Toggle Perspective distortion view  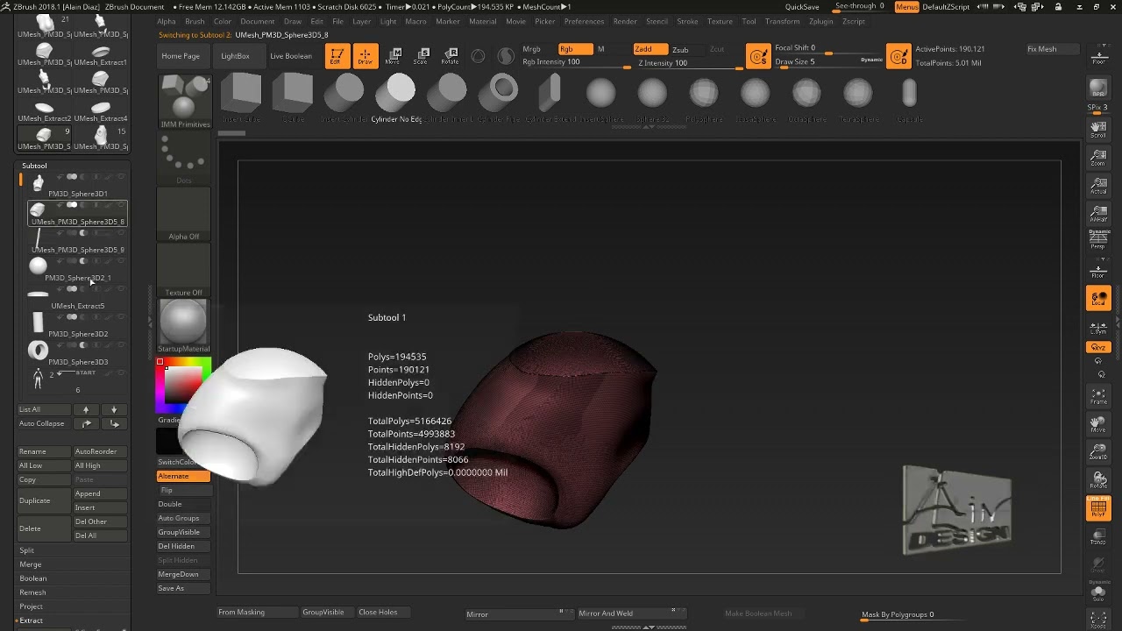point(1098,240)
